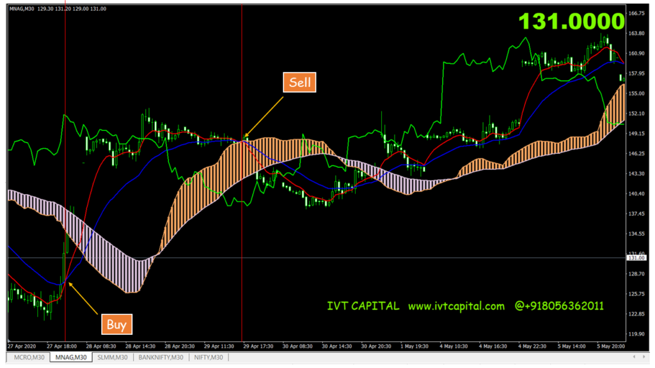The width and height of the screenshot is (655, 368).
Task: Click the 149.15 price scale value
Action: tap(636, 134)
